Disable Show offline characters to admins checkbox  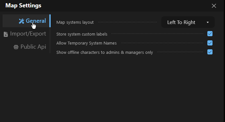pos(210,52)
